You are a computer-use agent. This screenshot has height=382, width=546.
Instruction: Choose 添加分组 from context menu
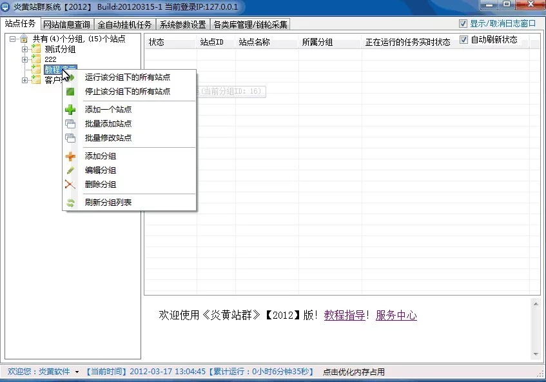[129, 156]
